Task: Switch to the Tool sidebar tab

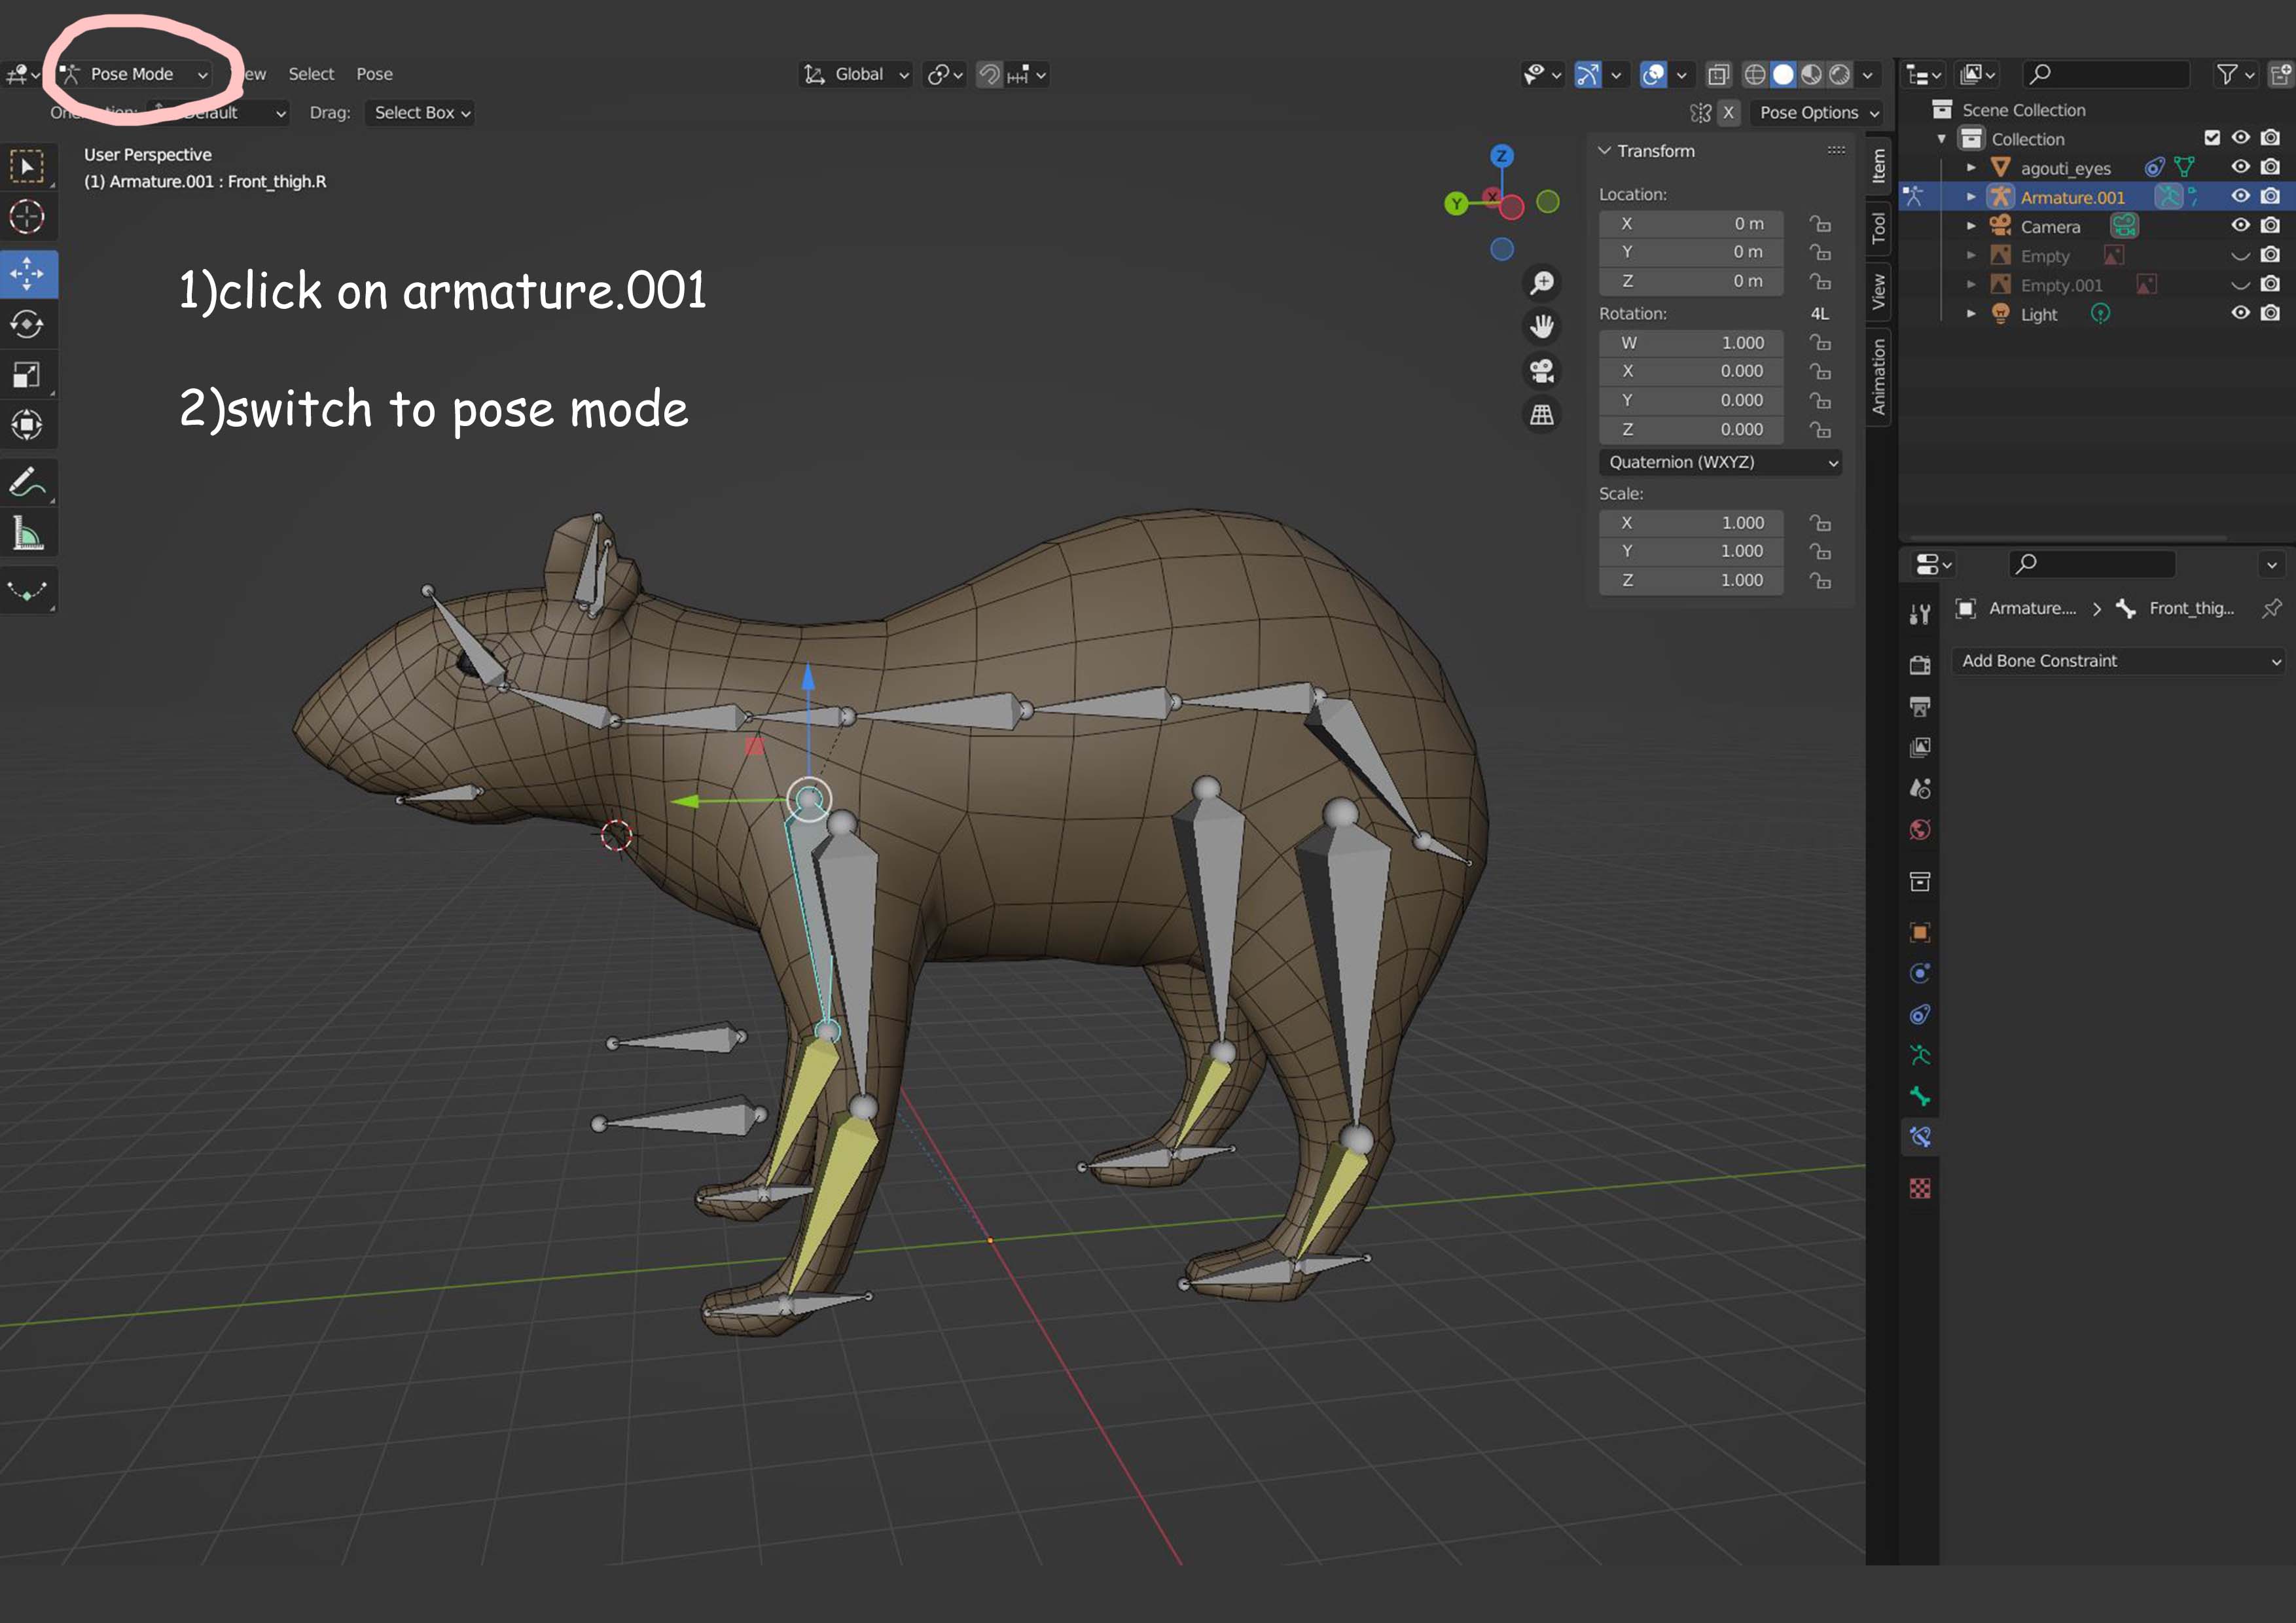Action: coord(1878,228)
